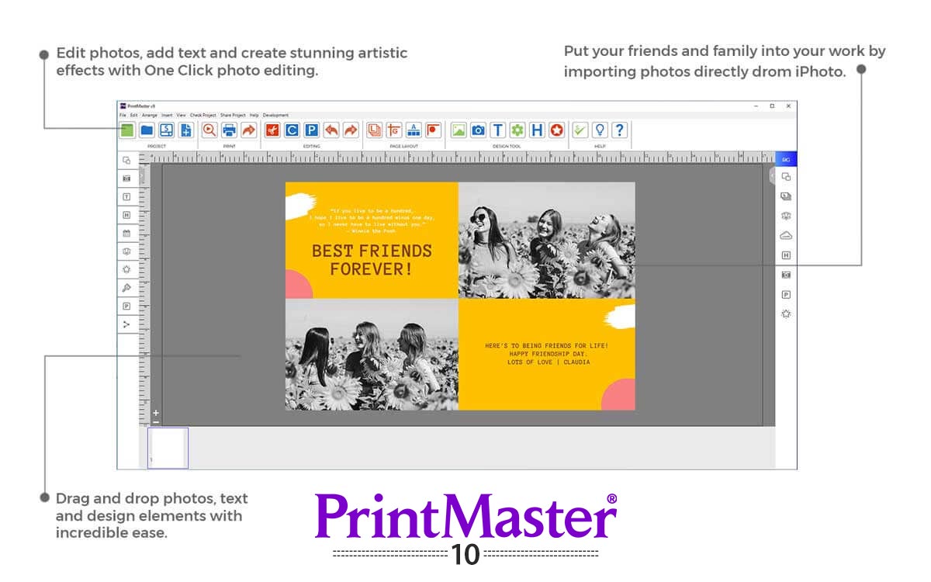Undo the last action
The width and height of the screenshot is (931, 582).
pyautogui.click(x=331, y=130)
